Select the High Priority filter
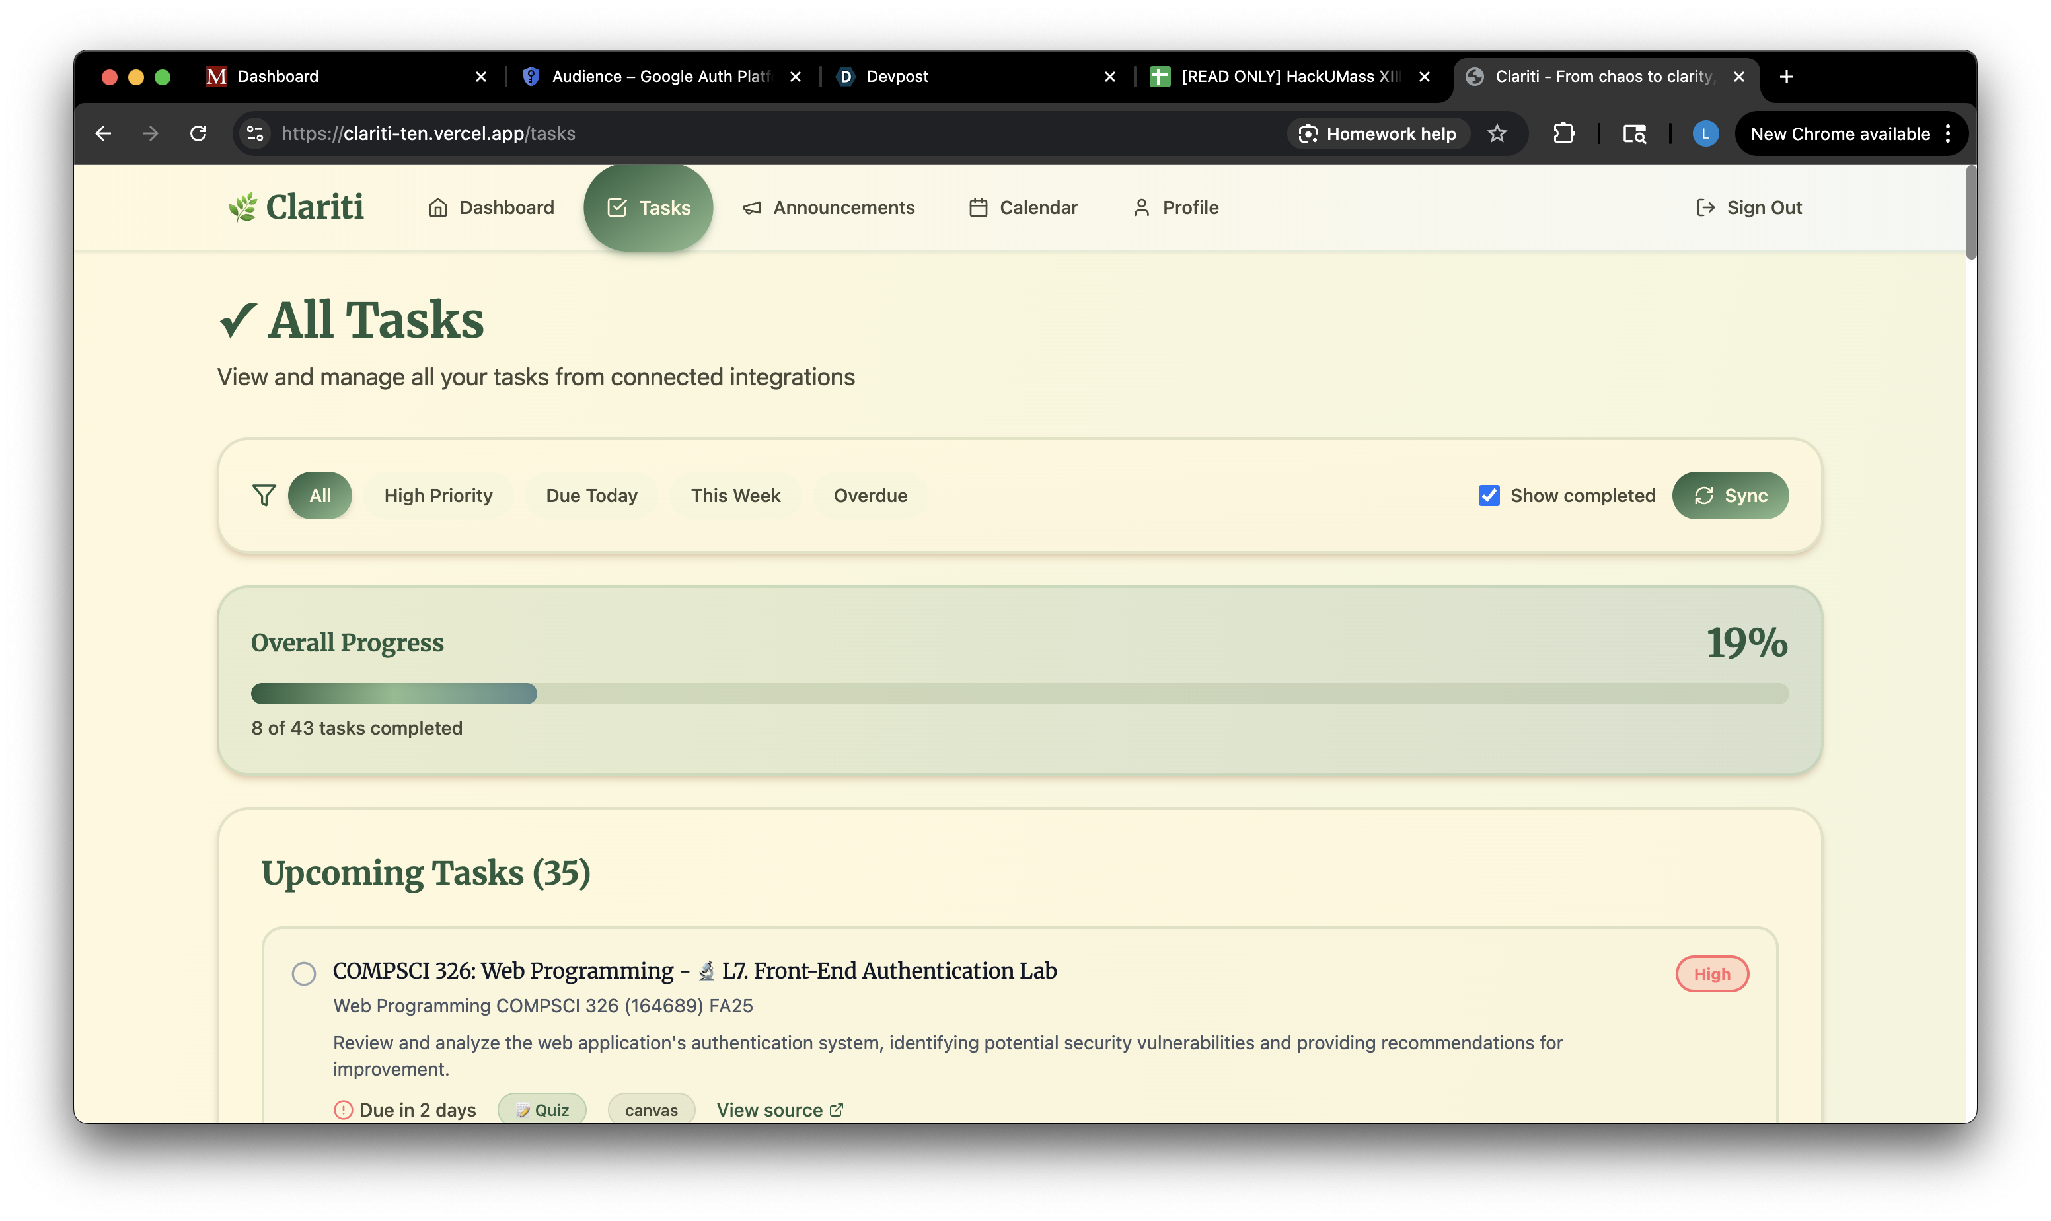2051x1221 pixels. pos(437,496)
